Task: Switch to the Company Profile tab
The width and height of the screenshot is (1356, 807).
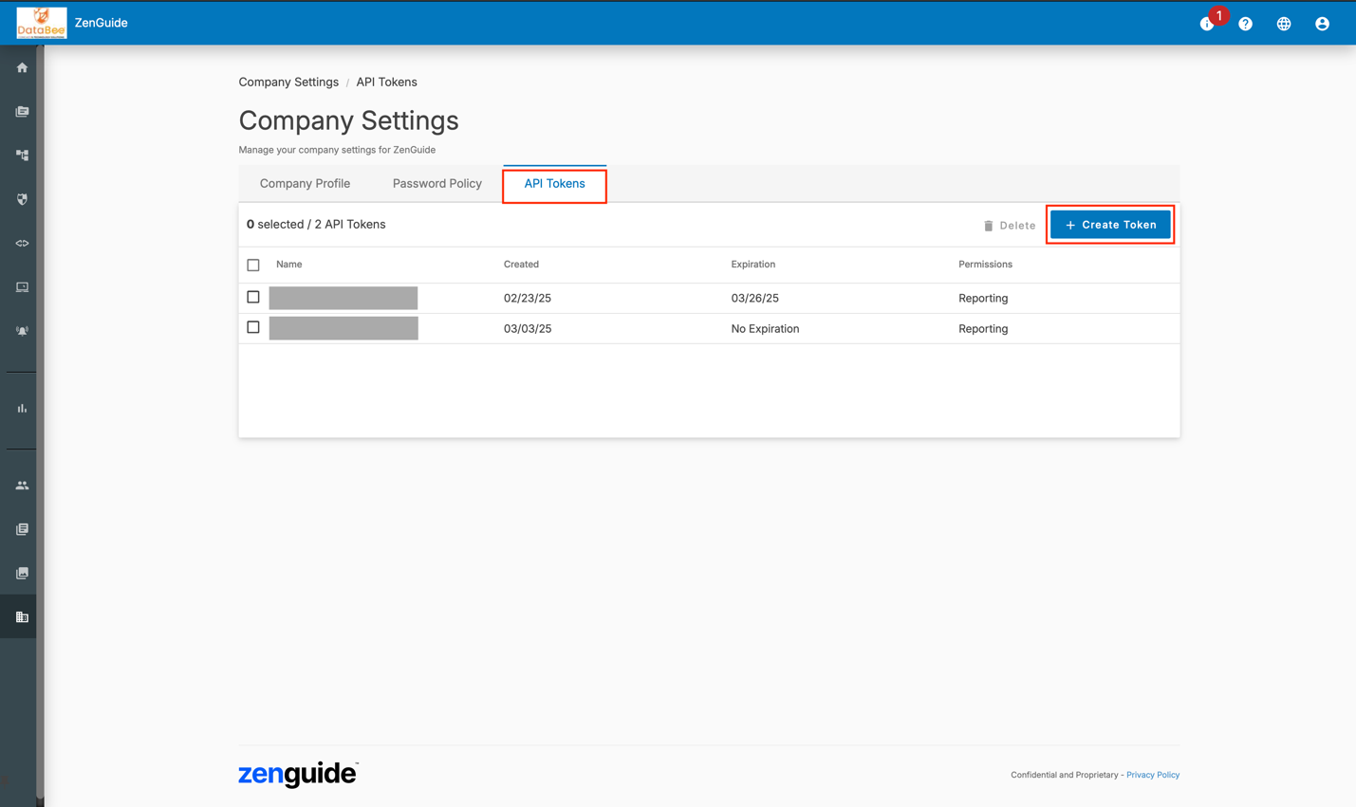Action: [305, 184]
